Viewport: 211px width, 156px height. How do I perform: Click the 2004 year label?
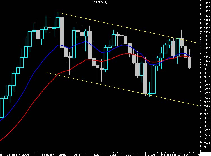[x=25, y=155]
